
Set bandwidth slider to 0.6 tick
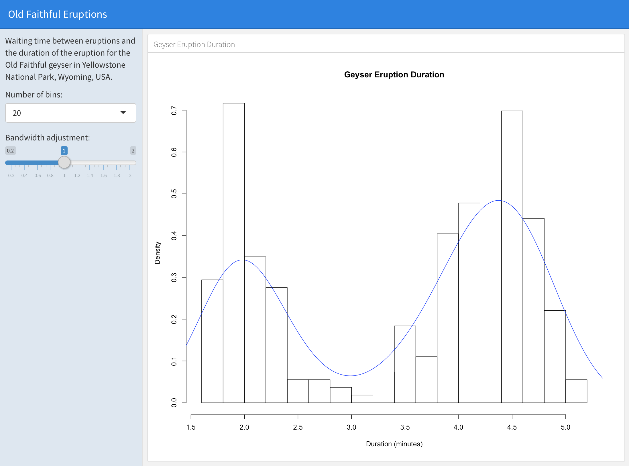(38, 163)
